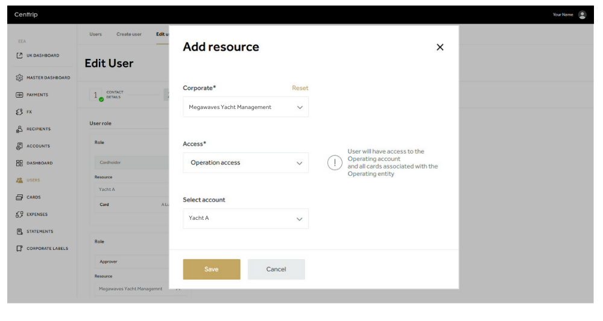
Task: Click the Recipients person icon
Action: [19, 129]
